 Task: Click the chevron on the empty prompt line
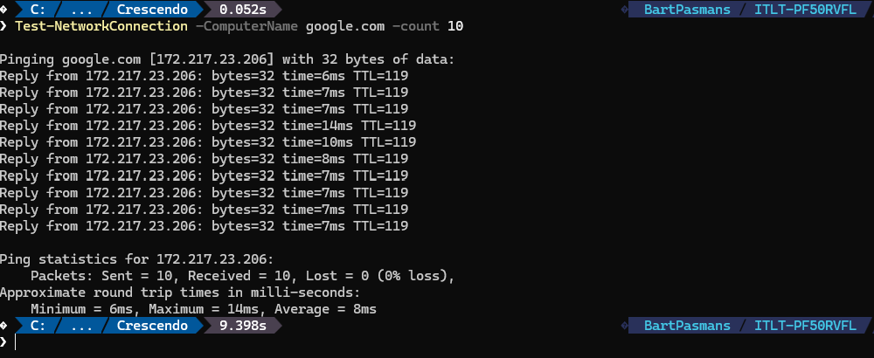click(x=4, y=342)
